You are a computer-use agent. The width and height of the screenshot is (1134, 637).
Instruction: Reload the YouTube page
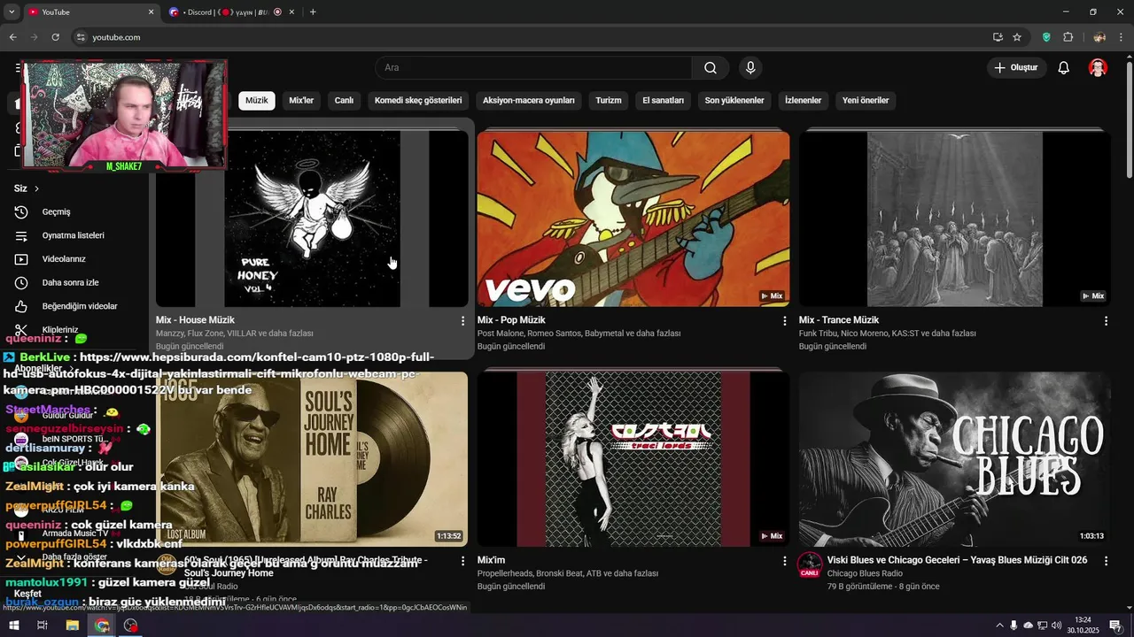55,37
